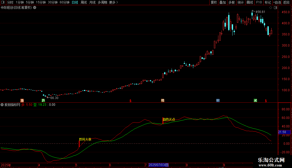Click the diamond icon above the chart
The height and width of the screenshot is (168, 292).
coord(271,8)
